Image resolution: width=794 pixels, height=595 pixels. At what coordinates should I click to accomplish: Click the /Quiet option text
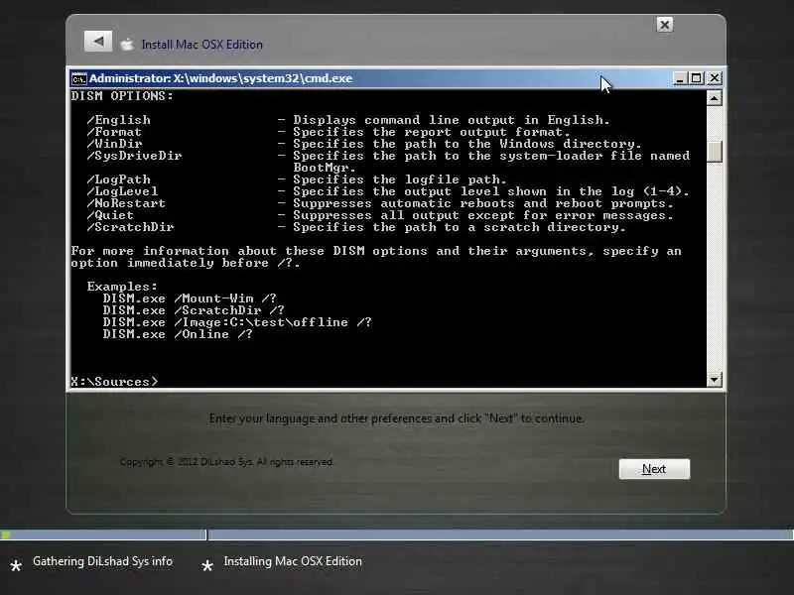click(x=110, y=215)
